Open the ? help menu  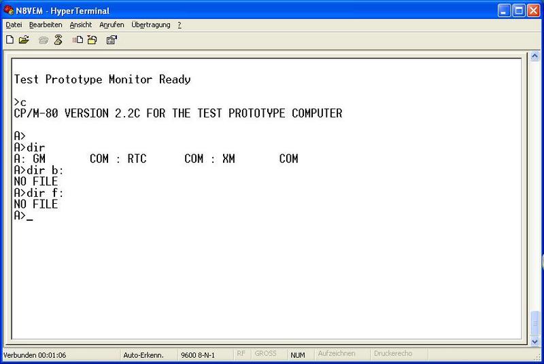[x=180, y=24]
